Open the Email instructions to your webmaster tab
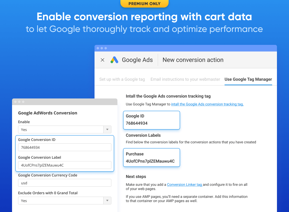This screenshot has height=212, width=289. point(185,79)
